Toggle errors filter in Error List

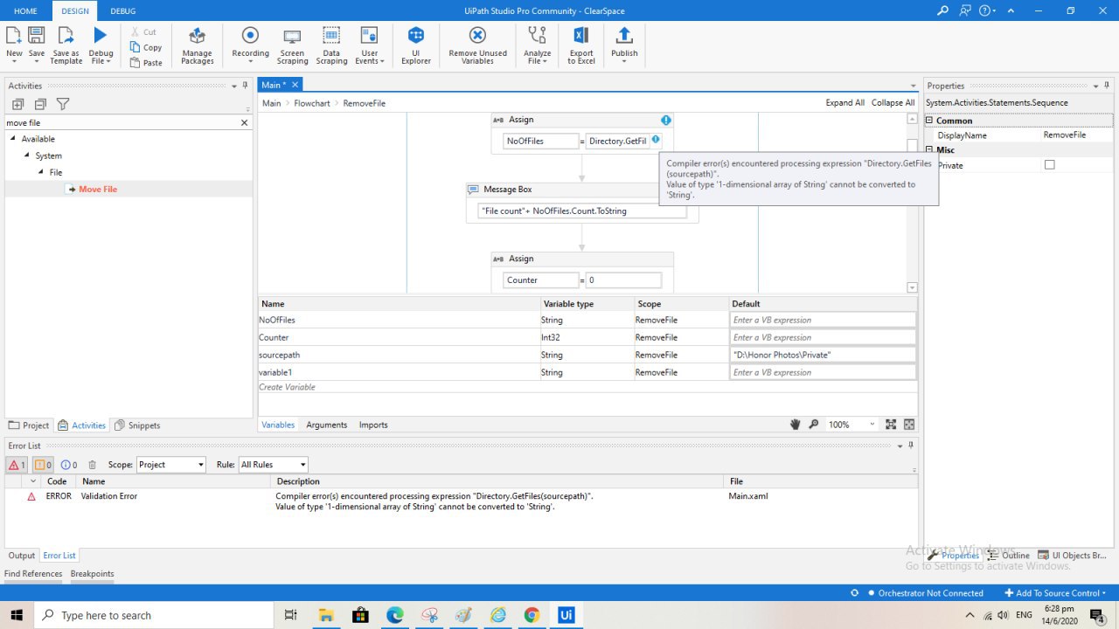(x=17, y=465)
